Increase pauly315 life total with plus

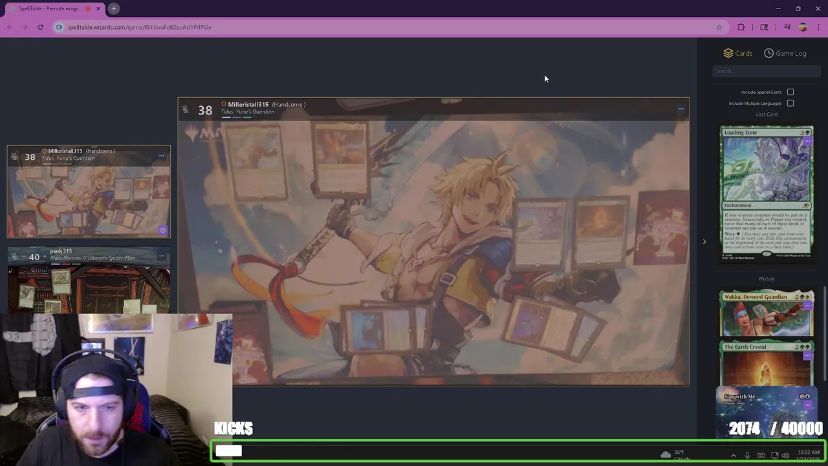[x=45, y=257]
